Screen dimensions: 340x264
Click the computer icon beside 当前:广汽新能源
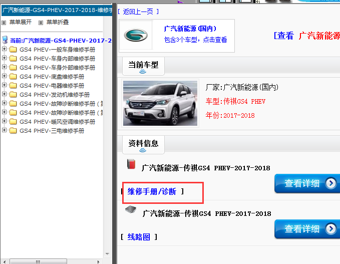(x=5, y=40)
